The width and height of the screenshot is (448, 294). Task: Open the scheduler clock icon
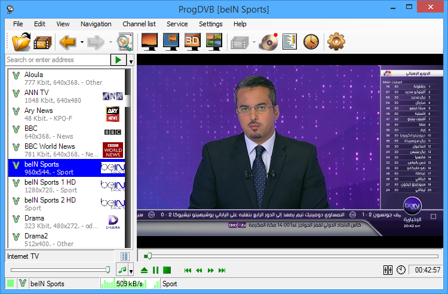(311, 42)
